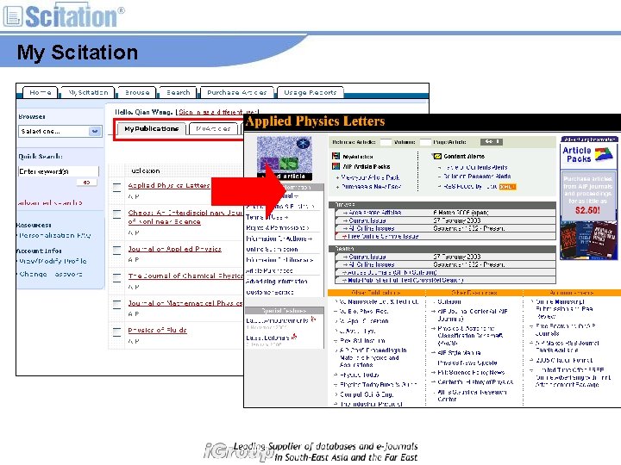Image resolution: width=621 pixels, height=465 pixels.
Task: Click the Applied Physics Letters cover thumbnail
Action: tap(285, 158)
